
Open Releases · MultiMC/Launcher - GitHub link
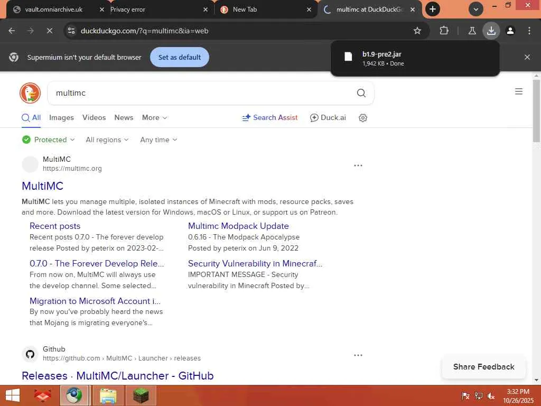pyautogui.click(x=118, y=376)
